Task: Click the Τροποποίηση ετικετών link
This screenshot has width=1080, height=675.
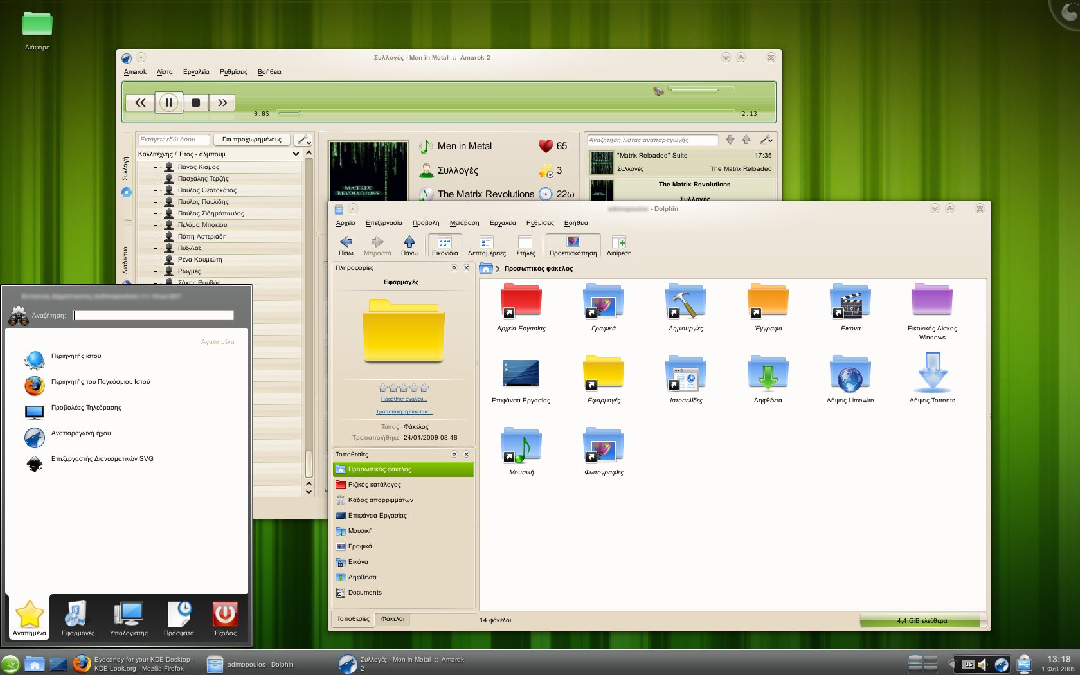Action: click(x=404, y=412)
